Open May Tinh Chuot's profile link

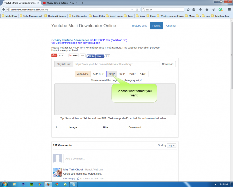(x=73, y=169)
